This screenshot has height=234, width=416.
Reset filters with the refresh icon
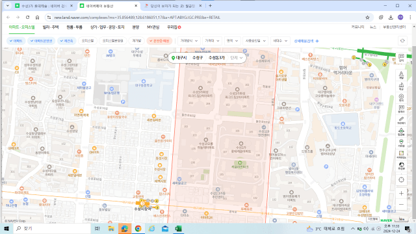click(x=402, y=41)
